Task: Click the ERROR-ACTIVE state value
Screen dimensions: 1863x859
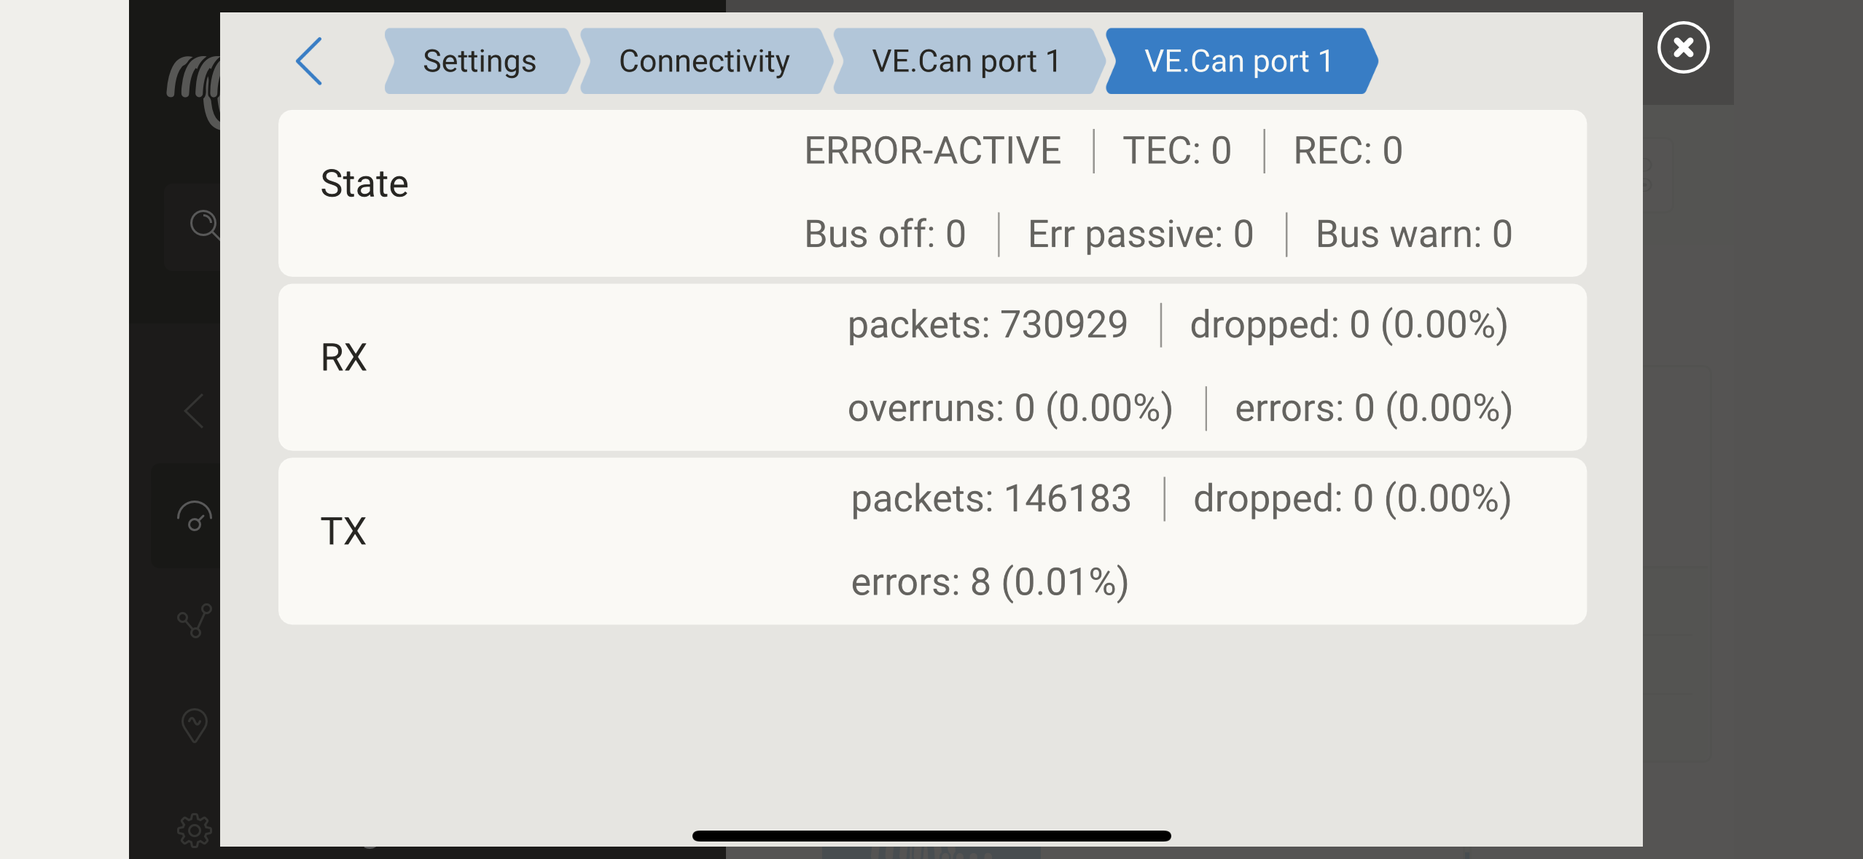Action: [x=932, y=151]
